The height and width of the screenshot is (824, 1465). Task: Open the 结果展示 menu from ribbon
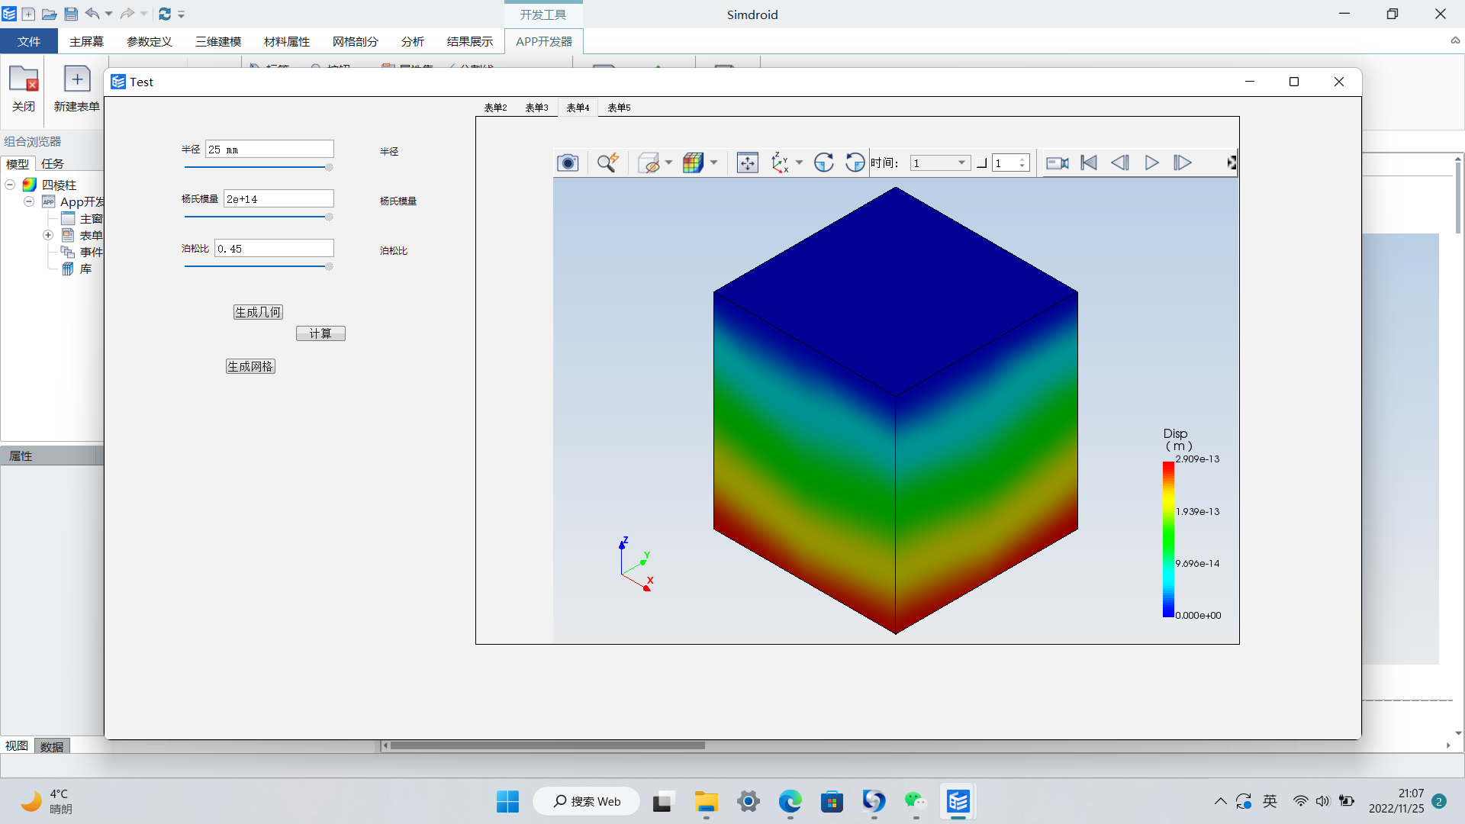click(468, 41)
